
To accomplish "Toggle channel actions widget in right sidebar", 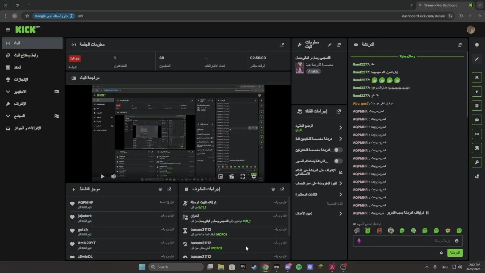I will 477,148.
